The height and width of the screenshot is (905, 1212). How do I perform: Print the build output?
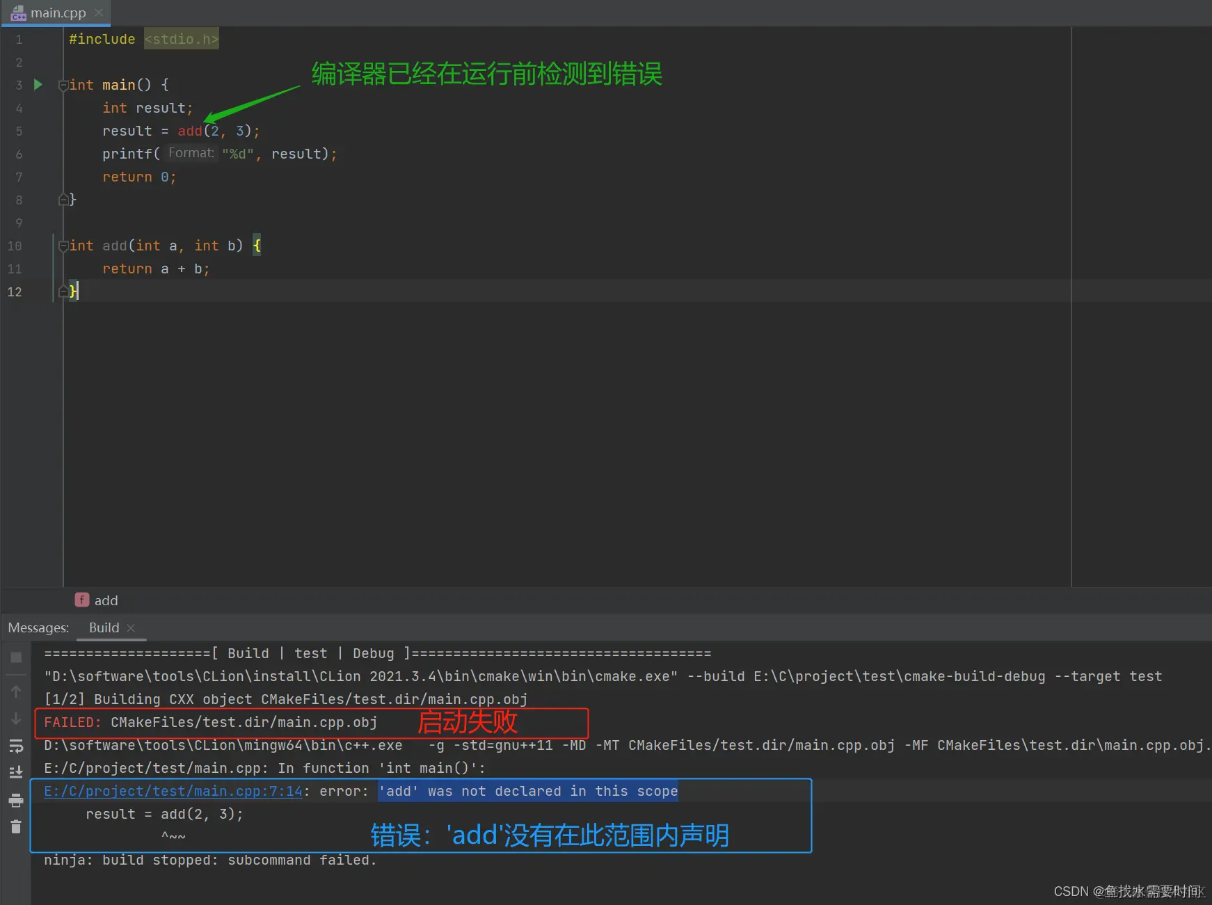tap(16, 801)
